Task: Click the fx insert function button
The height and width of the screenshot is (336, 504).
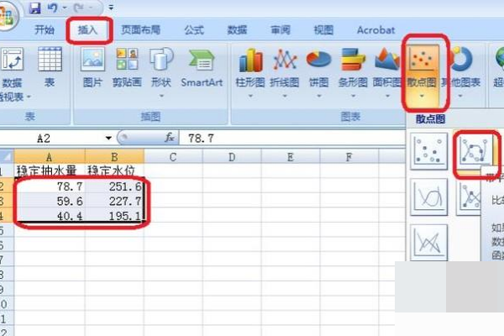Action: coord(170,138)
